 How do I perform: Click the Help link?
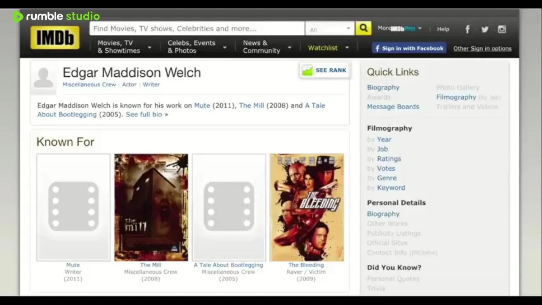[443, 29]
